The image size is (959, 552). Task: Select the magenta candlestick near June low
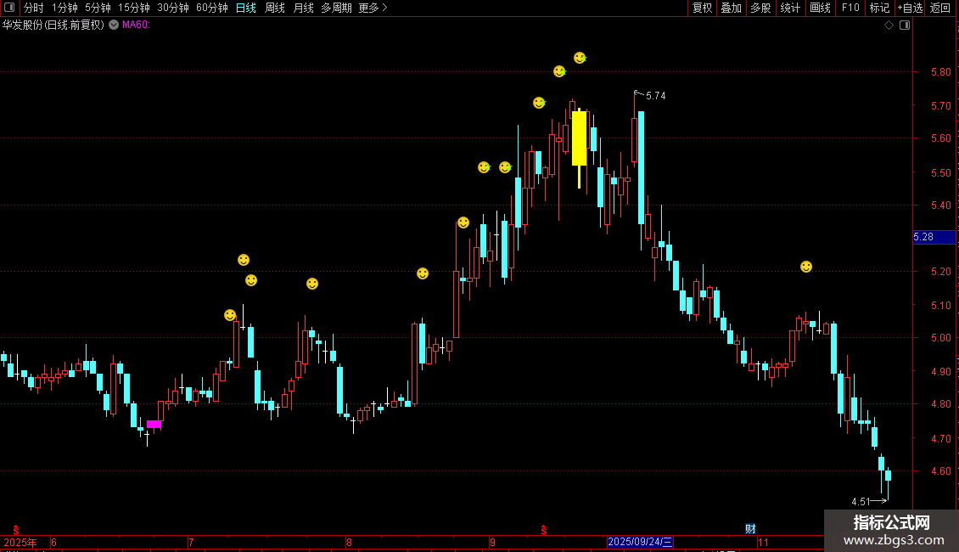(x=154, y=424)
